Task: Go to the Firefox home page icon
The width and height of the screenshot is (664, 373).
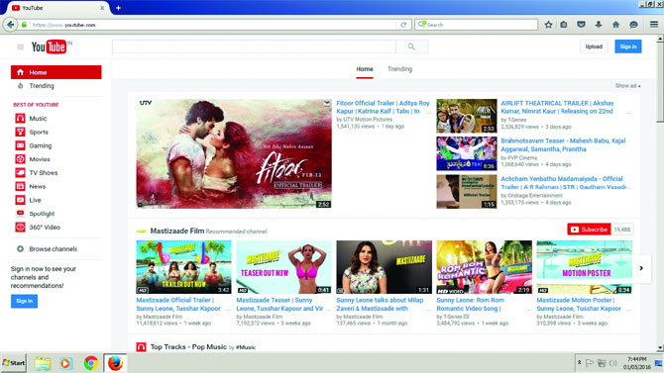Action: click(x=615, y=25)
